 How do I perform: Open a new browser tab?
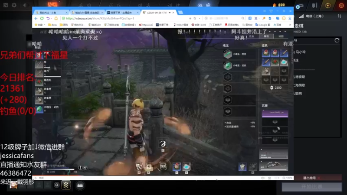(180, 13)
